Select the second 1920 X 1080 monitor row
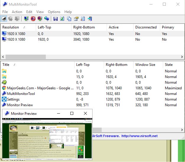The height and width of the screenshot is (162, 185). click(16, 39)
